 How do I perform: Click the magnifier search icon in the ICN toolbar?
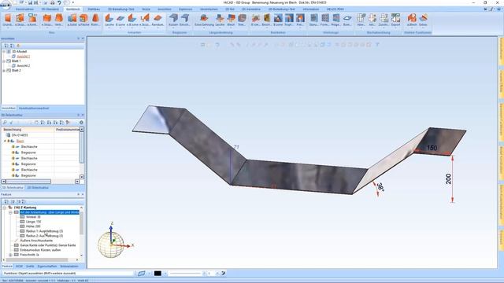(x=5, y=123)
